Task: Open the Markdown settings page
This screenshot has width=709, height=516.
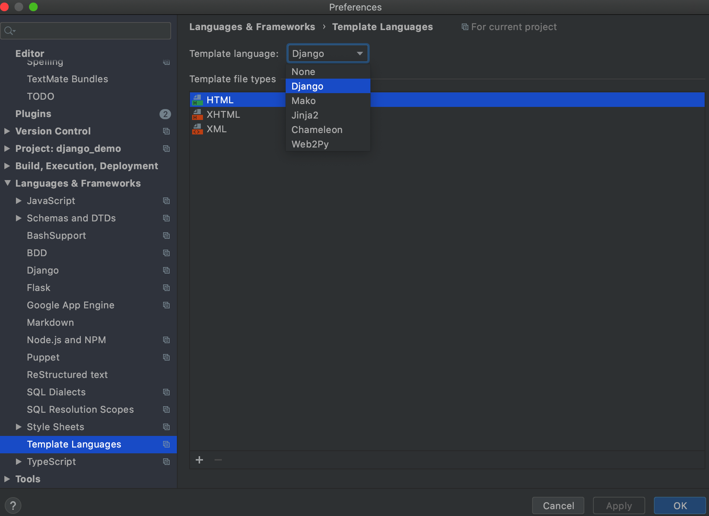Action: pyautogui.click(x=50, y=322)
